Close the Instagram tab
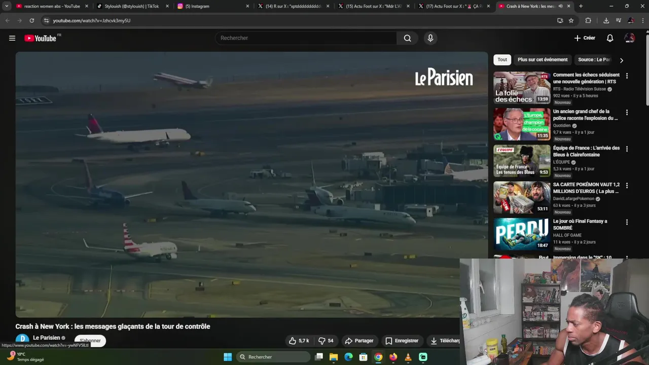The height and width of the screenshot is (365, 649). coord(247,6)
